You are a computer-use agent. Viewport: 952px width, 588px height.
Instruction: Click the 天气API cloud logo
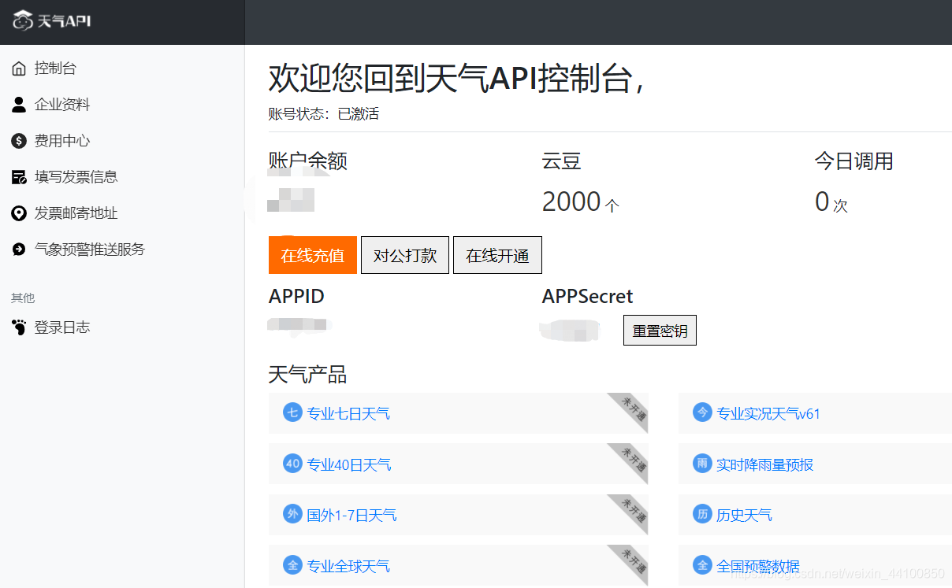click(x=24, y=21)
